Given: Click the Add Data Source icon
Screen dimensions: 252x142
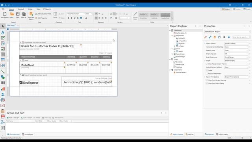Looking at the screenshot, I should coord(31,14).
